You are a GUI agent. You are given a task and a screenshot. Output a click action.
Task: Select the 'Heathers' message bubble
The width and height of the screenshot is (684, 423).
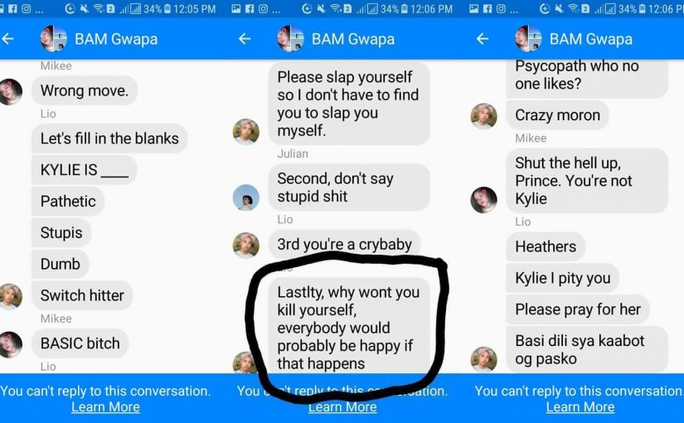(x=546, y=246)
